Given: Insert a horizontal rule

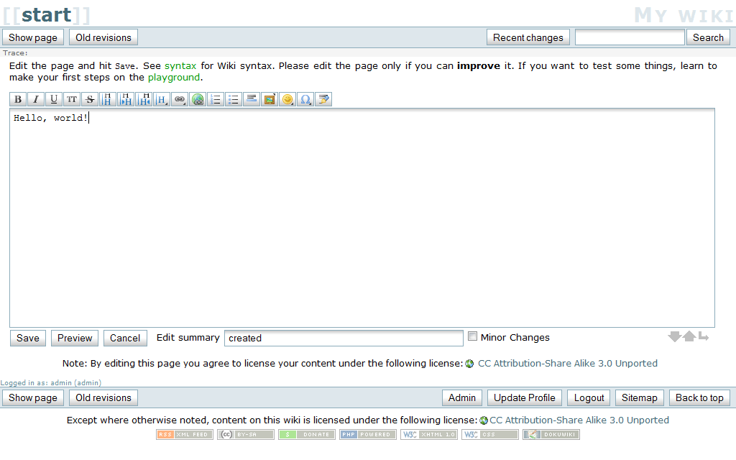Looking at the screenshot, I should [252, 99].
